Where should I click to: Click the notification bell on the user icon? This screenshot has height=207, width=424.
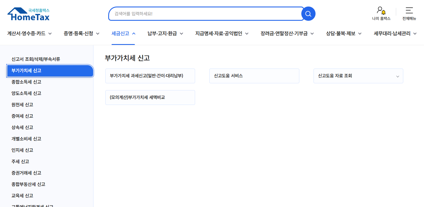tap(383, 13)
